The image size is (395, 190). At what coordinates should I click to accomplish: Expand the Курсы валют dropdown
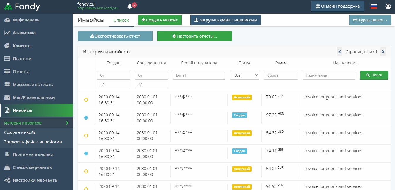coord(370,20)
